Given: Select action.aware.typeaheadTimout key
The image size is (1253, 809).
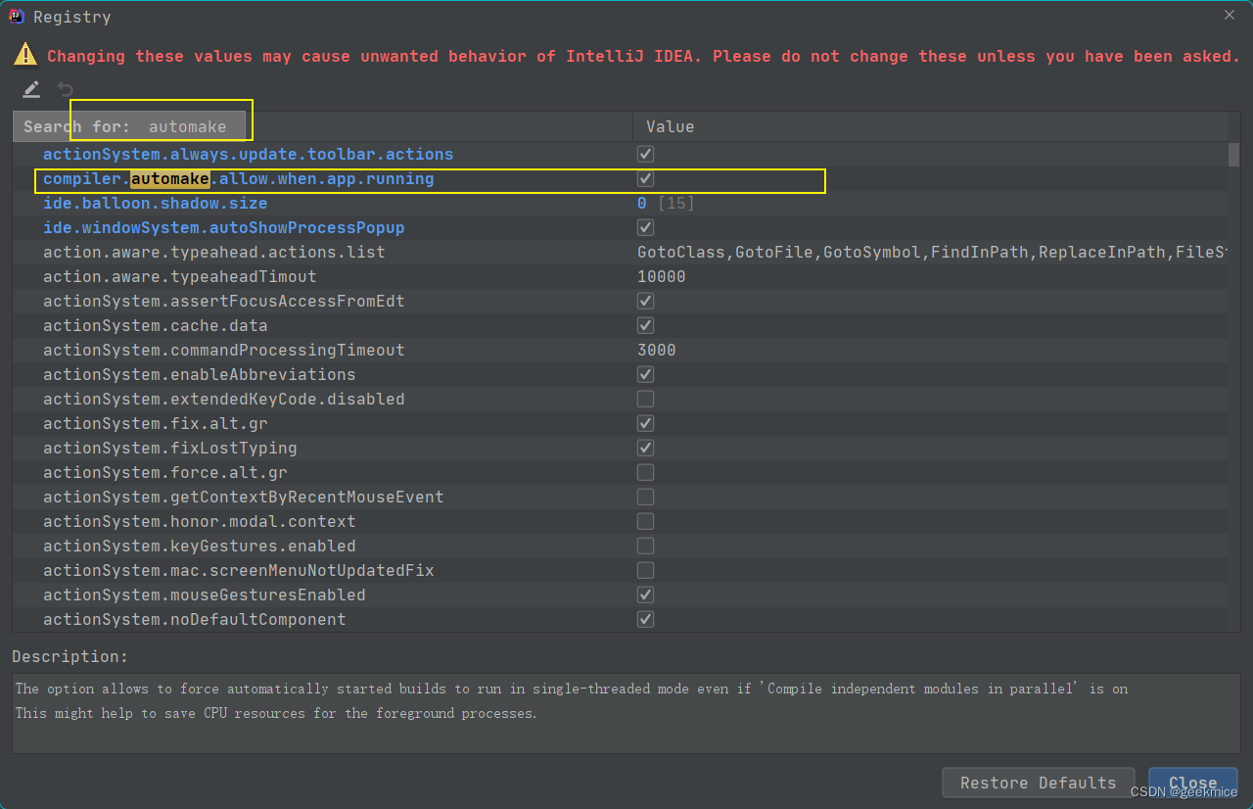Looking at the screenshot, I should [x=179, y=276].
